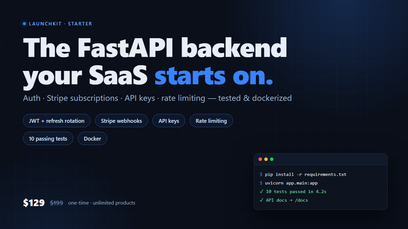Screen dimensions: 408x229
Task: Click the 'pip install -r requirements.txt' line
Action: click(x=303, y=174)
